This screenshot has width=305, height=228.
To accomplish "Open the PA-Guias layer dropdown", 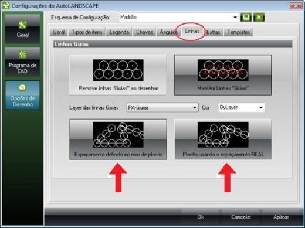I will [162, 107].
